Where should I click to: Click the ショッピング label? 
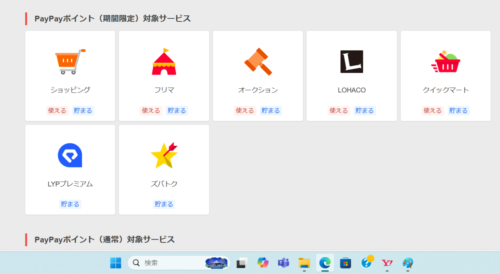70,90
